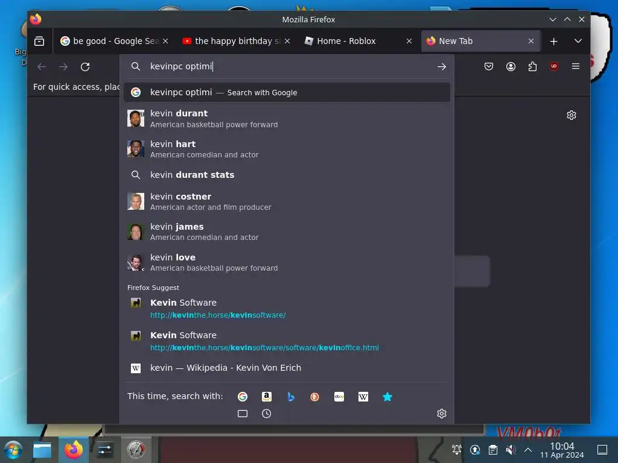This screenshot has height=463, width=618.
Task: Search history with the clock icon
Action: pyautogui.click(x=266, y=414)
